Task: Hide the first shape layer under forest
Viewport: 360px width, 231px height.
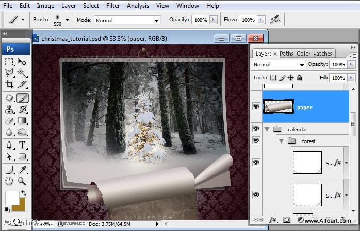Action: [256, 163]
